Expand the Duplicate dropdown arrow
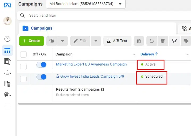 pyautogui.click(x=63, y=41)
